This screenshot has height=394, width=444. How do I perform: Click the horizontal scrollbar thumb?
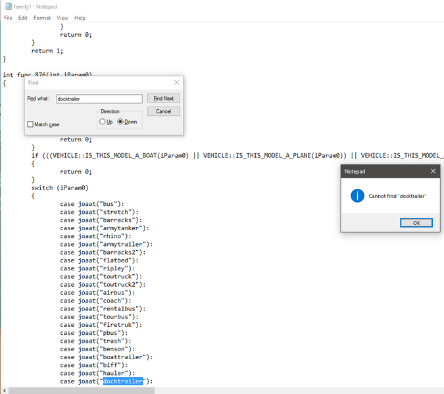[82, 391]
